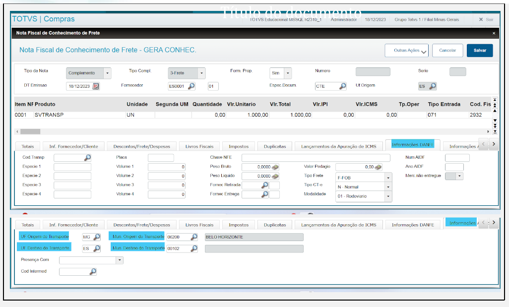Open Fornec Retirada lookup magnifier

click(x=265, y=185)
